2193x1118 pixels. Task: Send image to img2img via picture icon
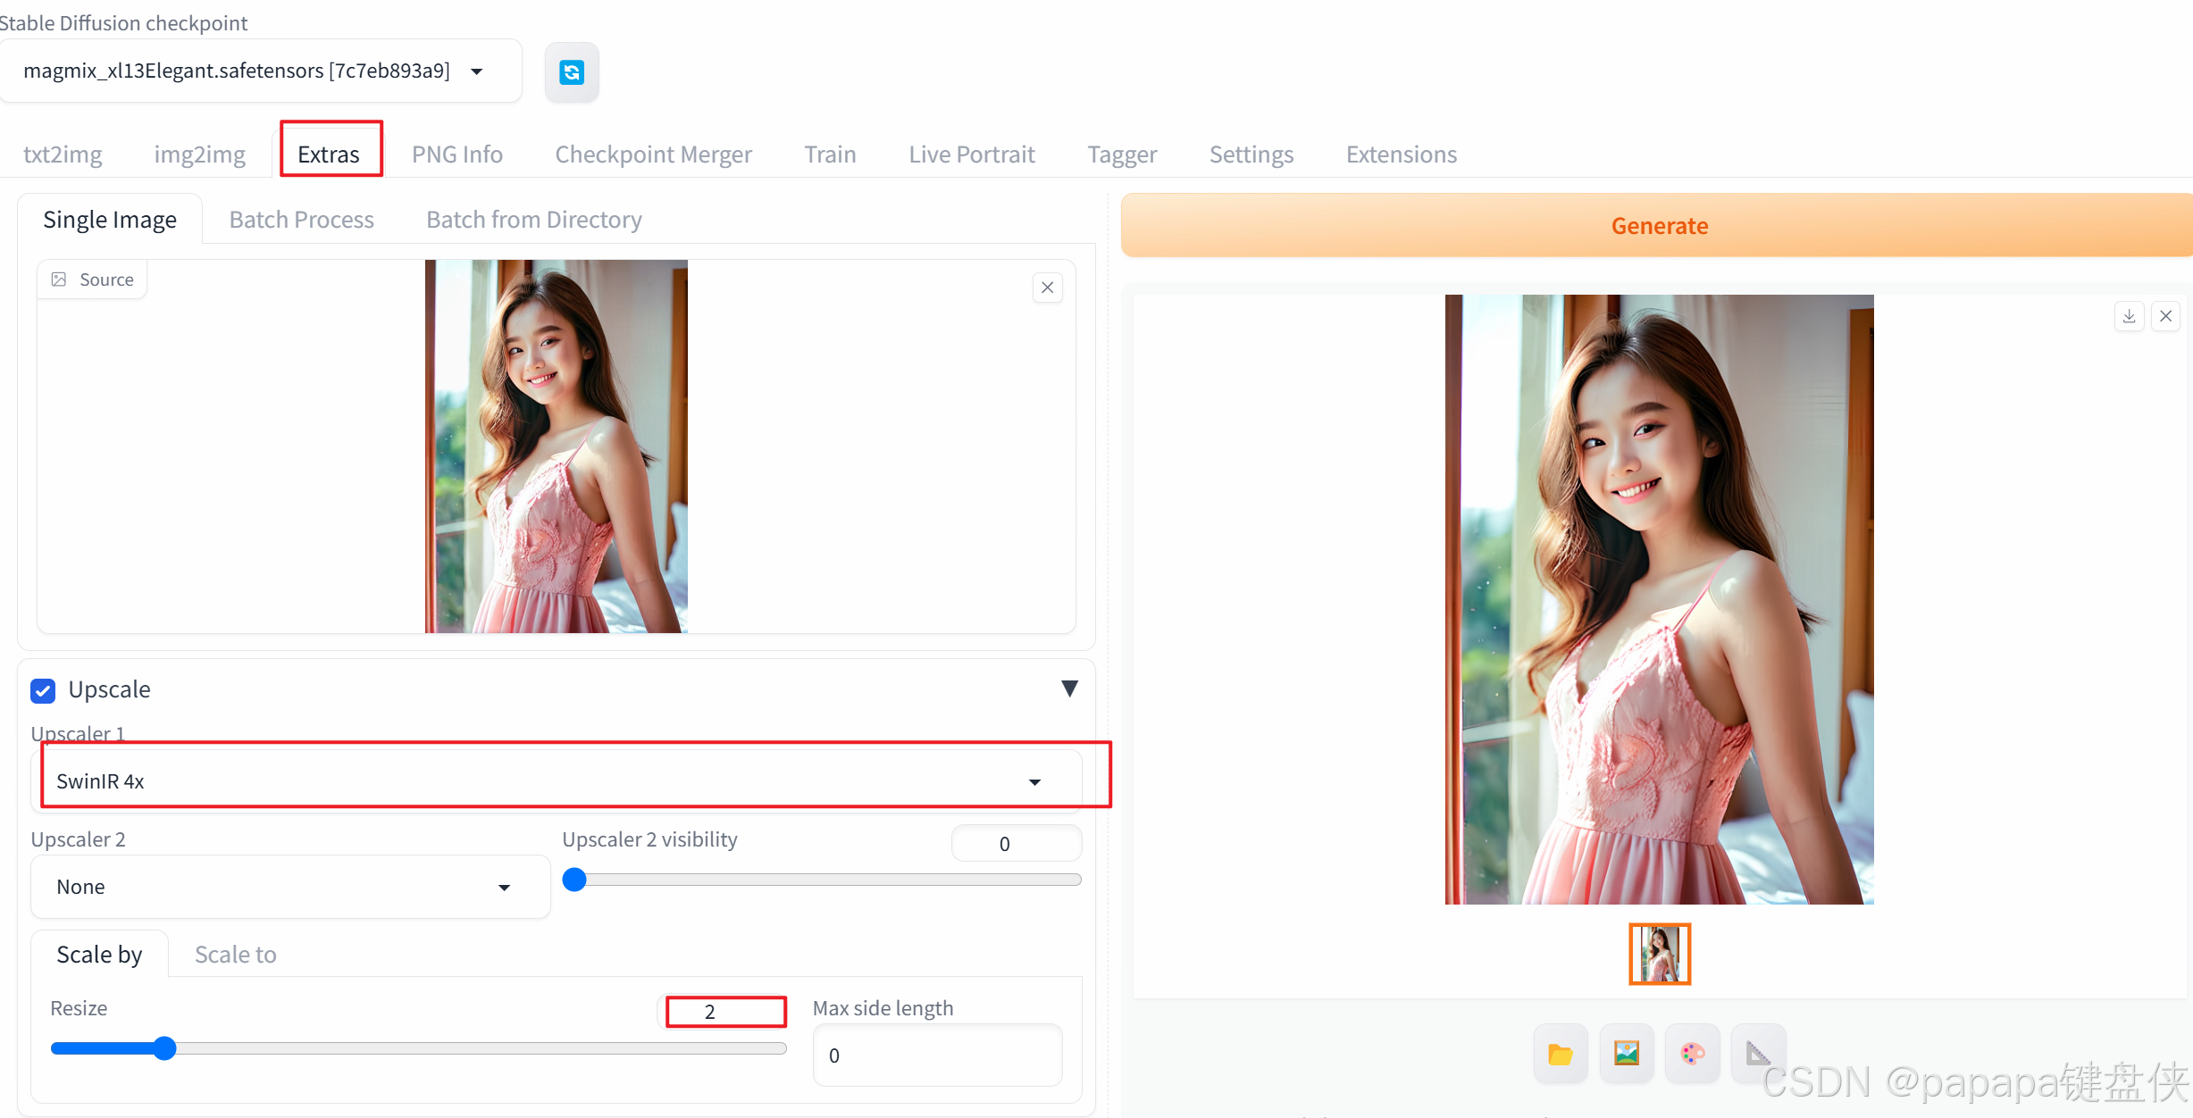coord(1626,1054)
